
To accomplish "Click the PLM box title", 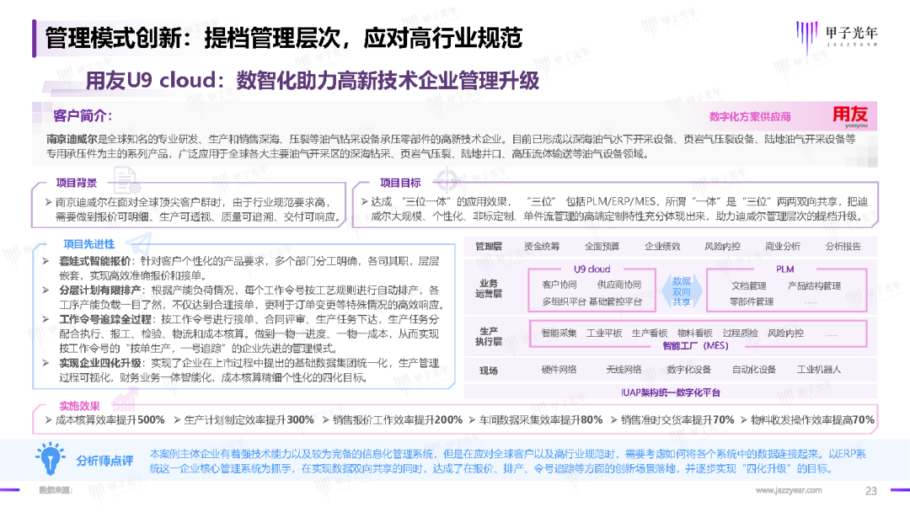I will (x=784, y=269).
